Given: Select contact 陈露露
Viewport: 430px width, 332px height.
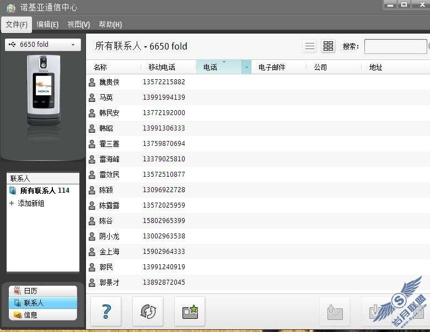Looking at the screenshot, I should coord(109,205).
